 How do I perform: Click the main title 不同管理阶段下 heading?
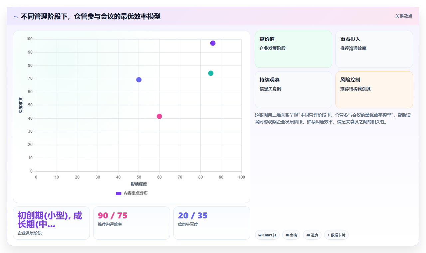(91, 16)
